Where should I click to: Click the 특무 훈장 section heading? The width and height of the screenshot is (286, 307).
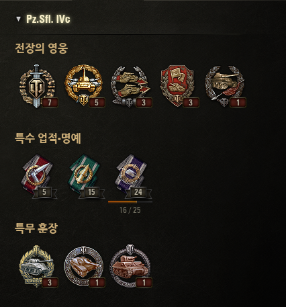pos(36,228)
